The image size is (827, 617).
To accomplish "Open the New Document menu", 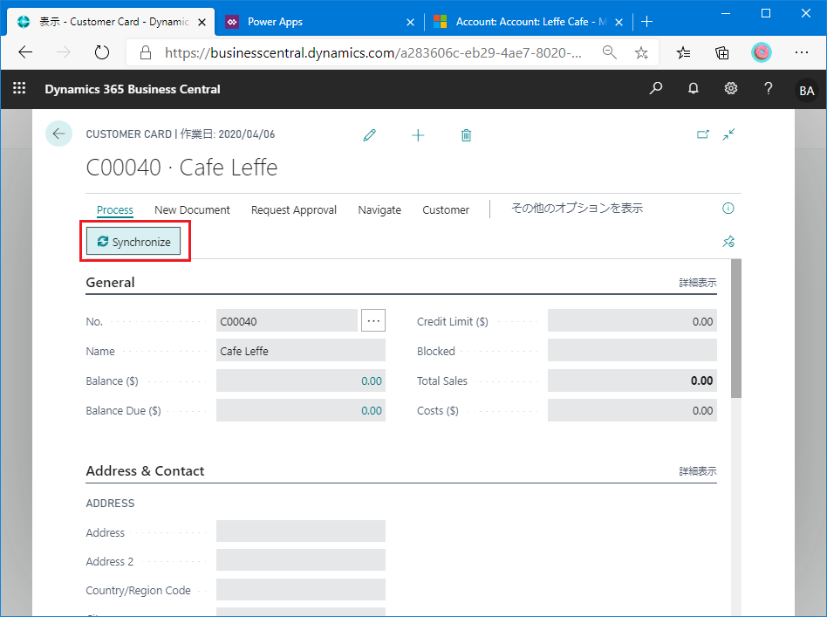I will click(x=192, y=209).
